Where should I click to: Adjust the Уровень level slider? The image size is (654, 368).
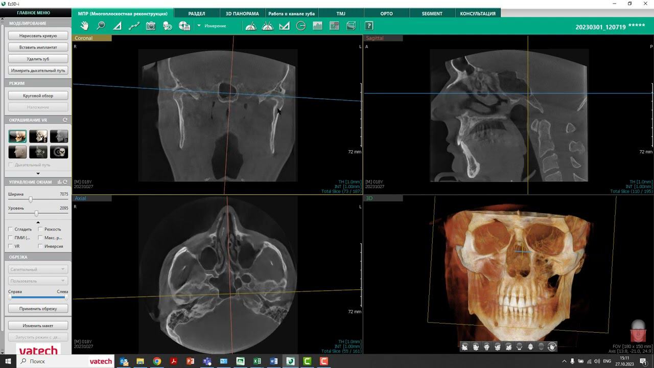[36, 214]
